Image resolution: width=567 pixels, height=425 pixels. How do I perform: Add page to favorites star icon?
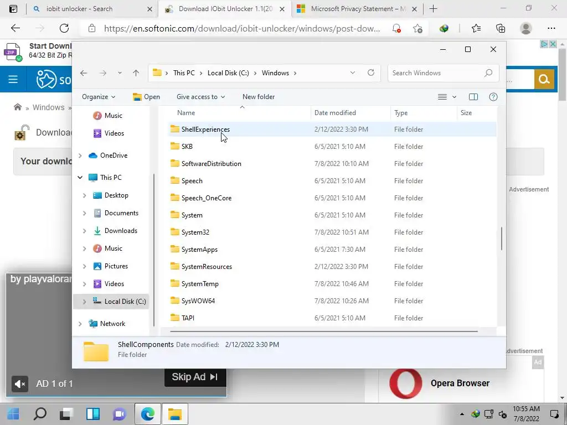coord(417,29)
